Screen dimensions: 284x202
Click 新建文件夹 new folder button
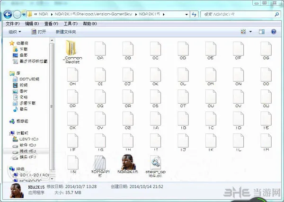click(x=66, y=32)
